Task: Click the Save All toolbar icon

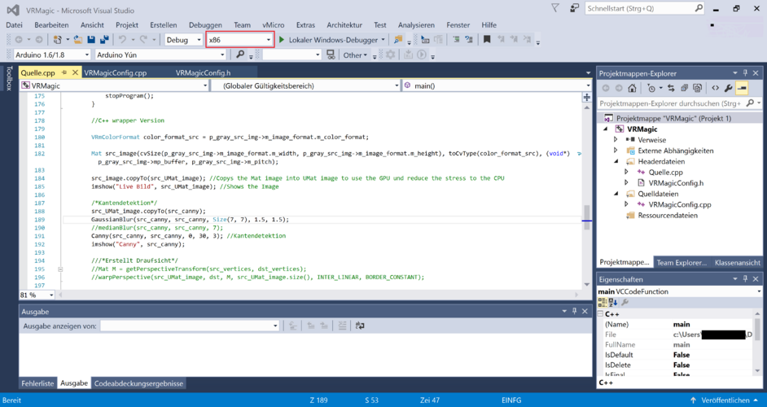Action: 104,40
